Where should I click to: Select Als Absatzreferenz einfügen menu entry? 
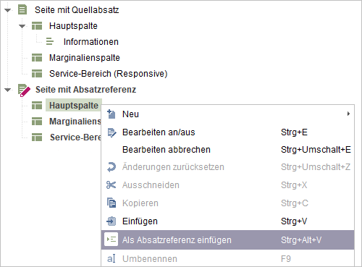228,240
